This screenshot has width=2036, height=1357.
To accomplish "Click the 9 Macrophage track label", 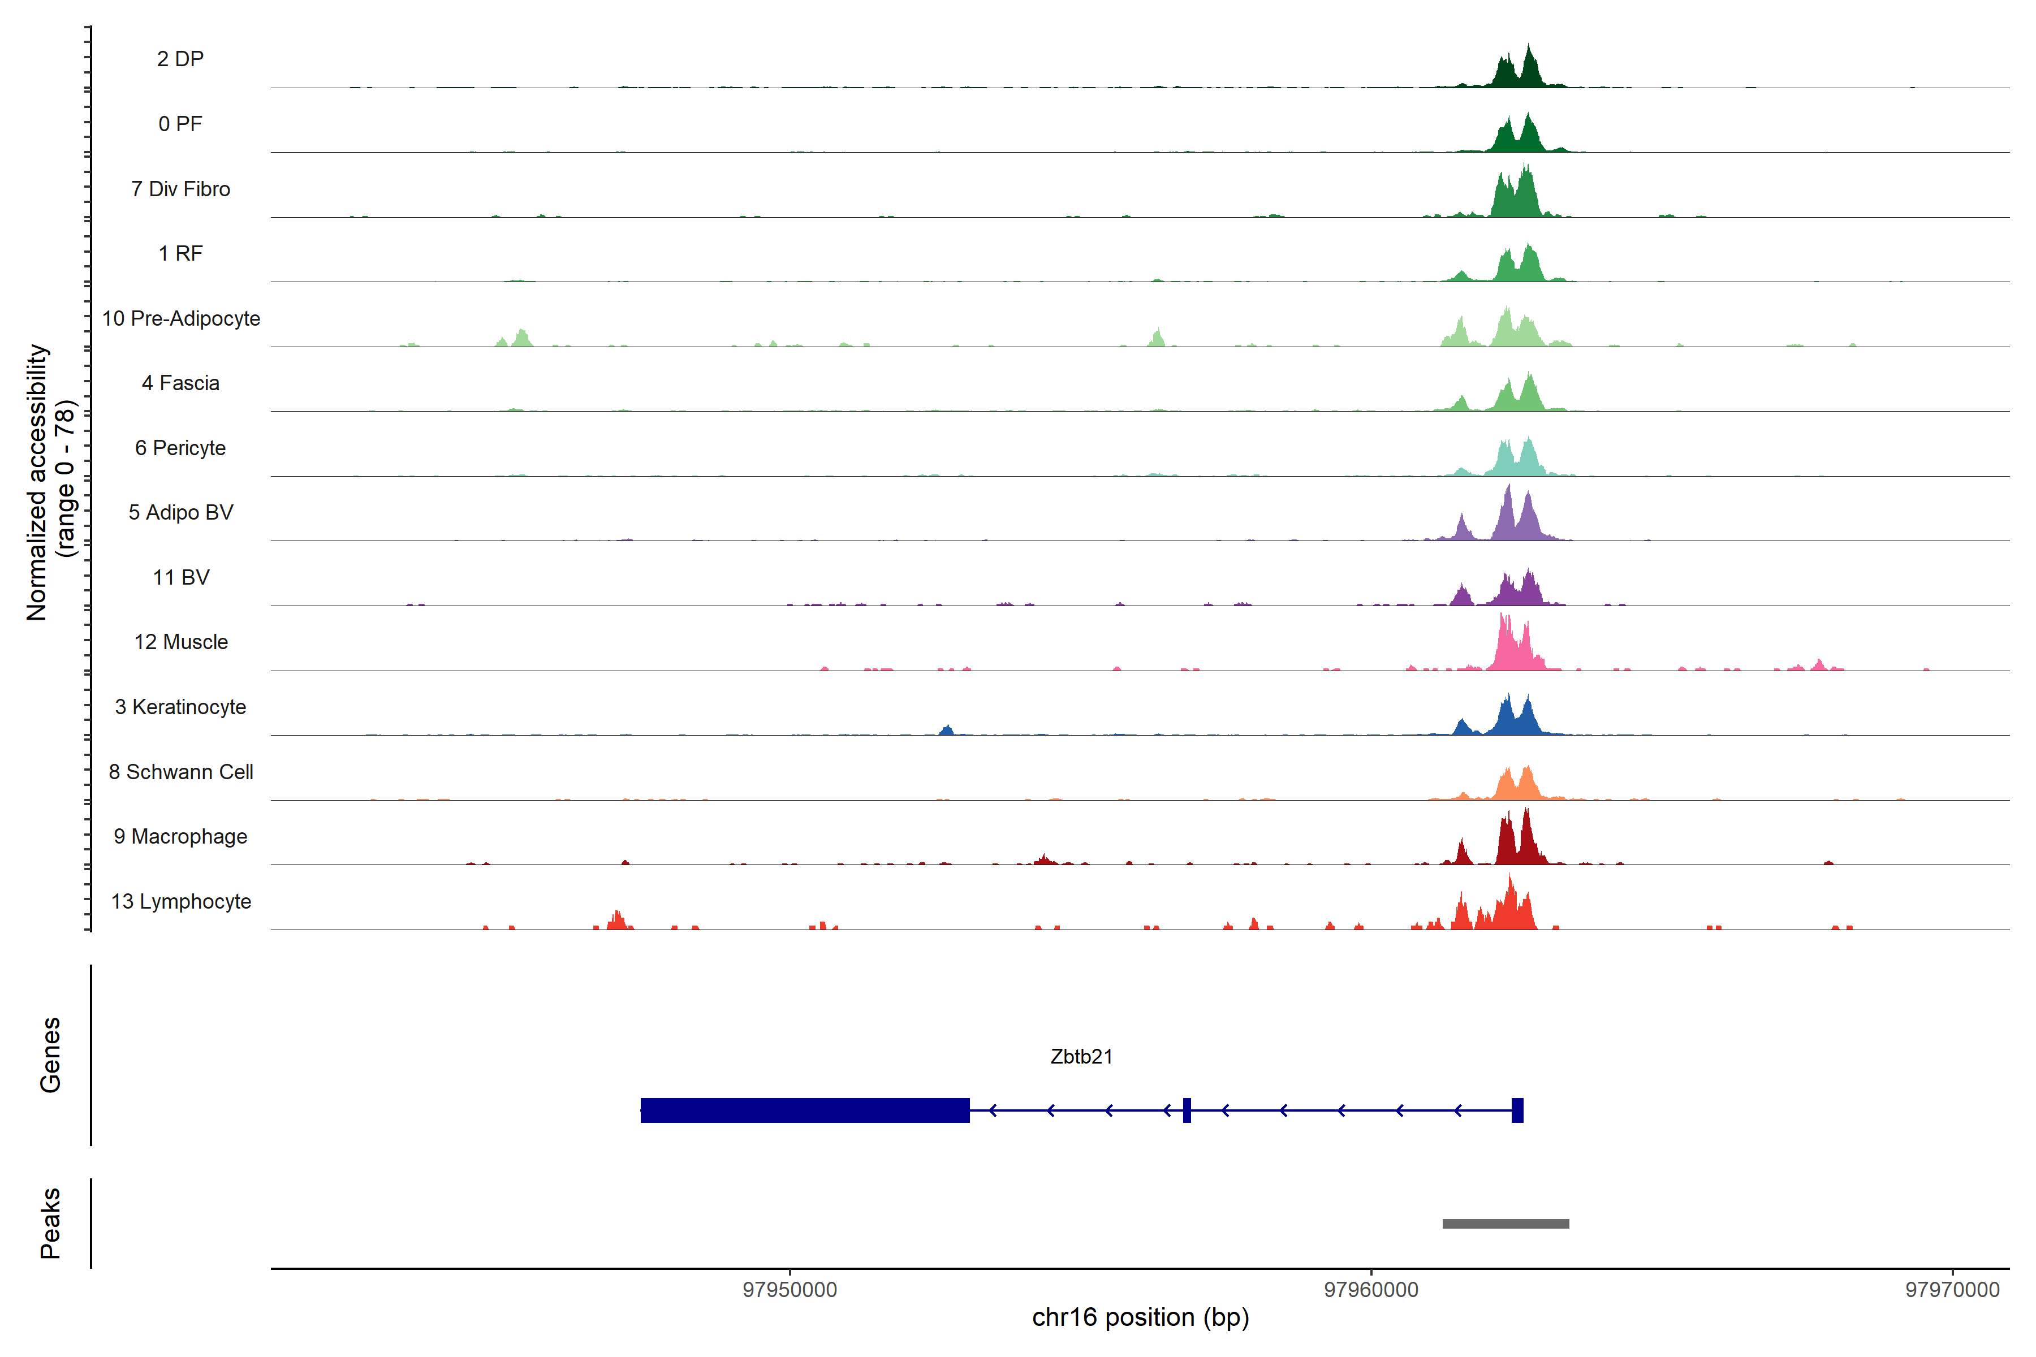I will point(180,836).
